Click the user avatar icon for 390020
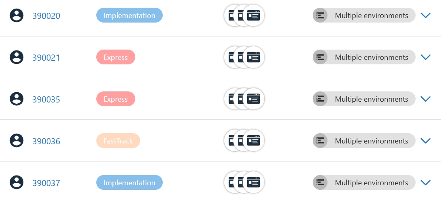 coord(16,16)
